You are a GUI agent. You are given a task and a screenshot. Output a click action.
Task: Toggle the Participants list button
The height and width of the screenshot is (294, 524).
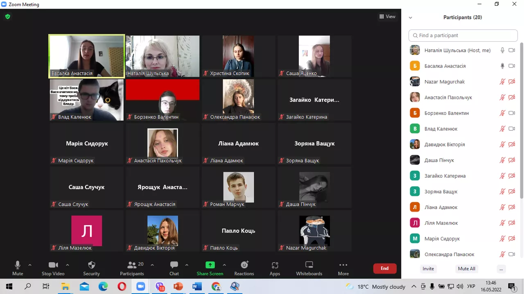point(132,268)
